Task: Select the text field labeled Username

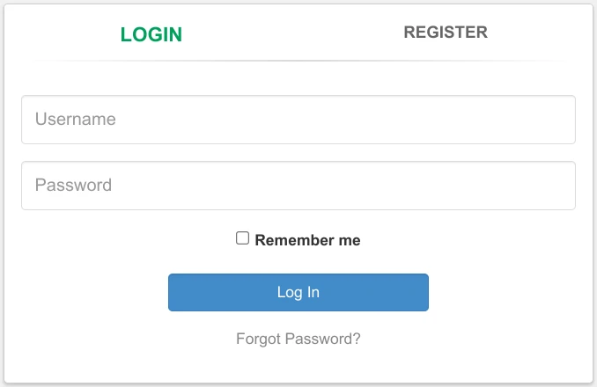Action: (x=298, y=120)
